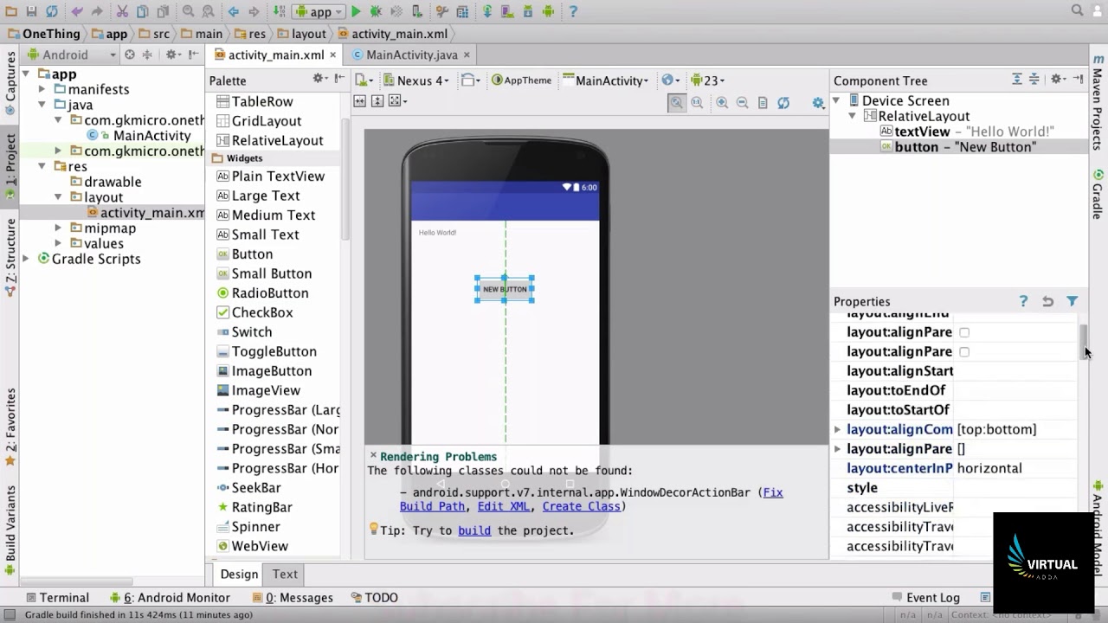Open the Nexus 4 device dropdown
1108x623 pixels.
click(415, 80)
